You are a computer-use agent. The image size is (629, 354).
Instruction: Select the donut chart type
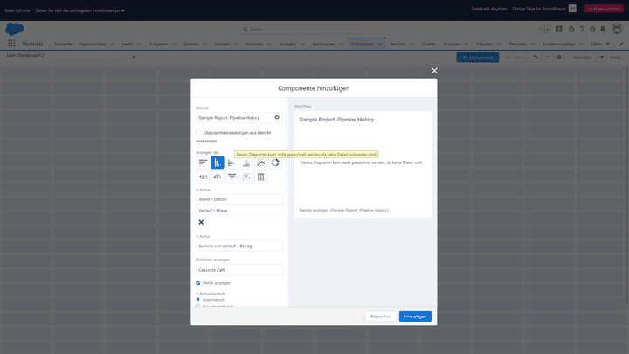coord(275,163)
